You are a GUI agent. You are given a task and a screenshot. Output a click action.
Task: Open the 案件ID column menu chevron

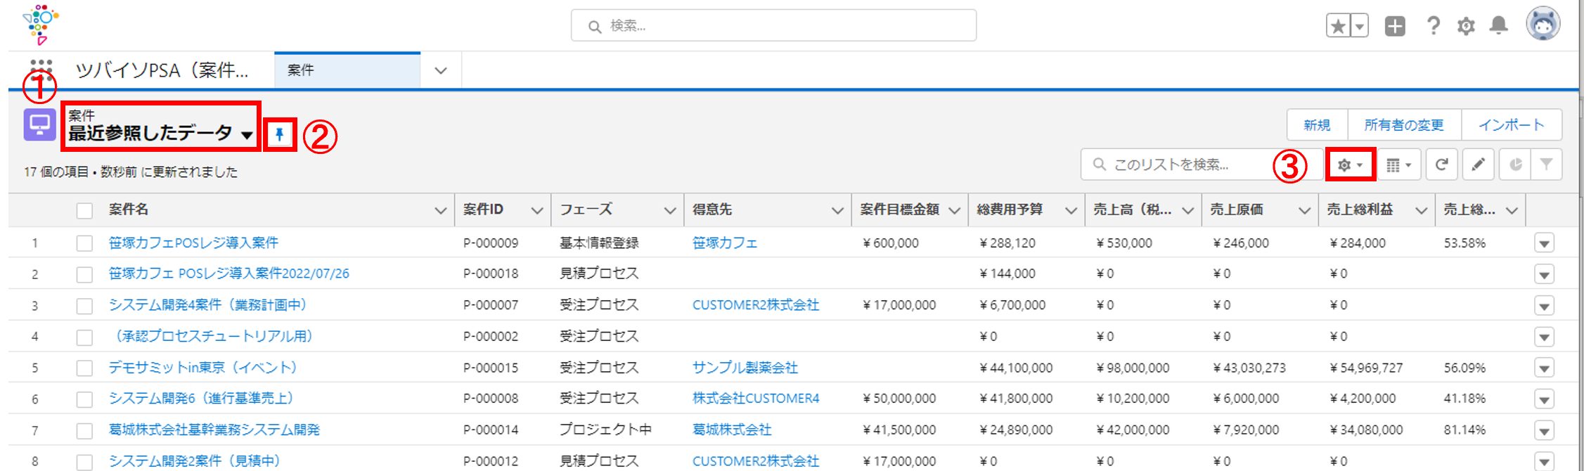(x=537, y=210)
